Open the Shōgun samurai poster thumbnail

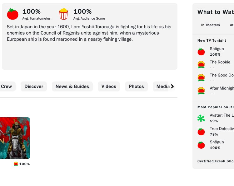14,138
